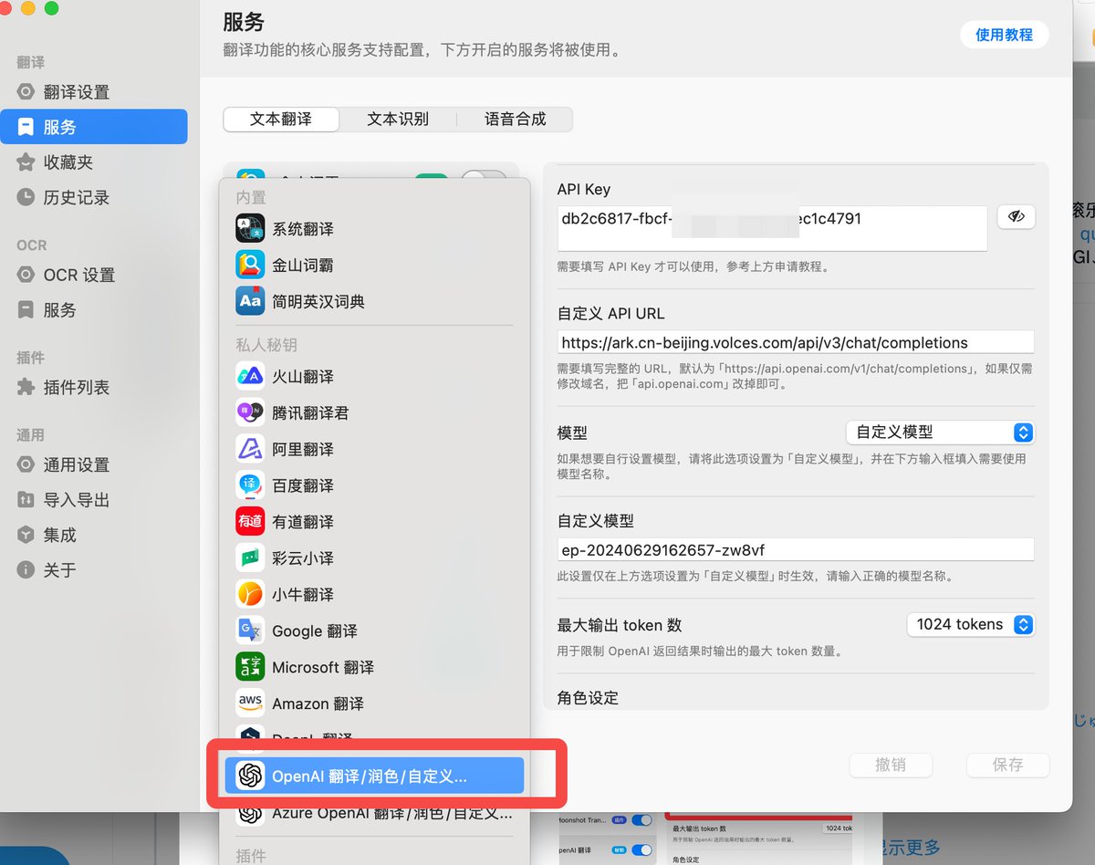Choose 火山翻译 from the service list

(x=374, y=376)
